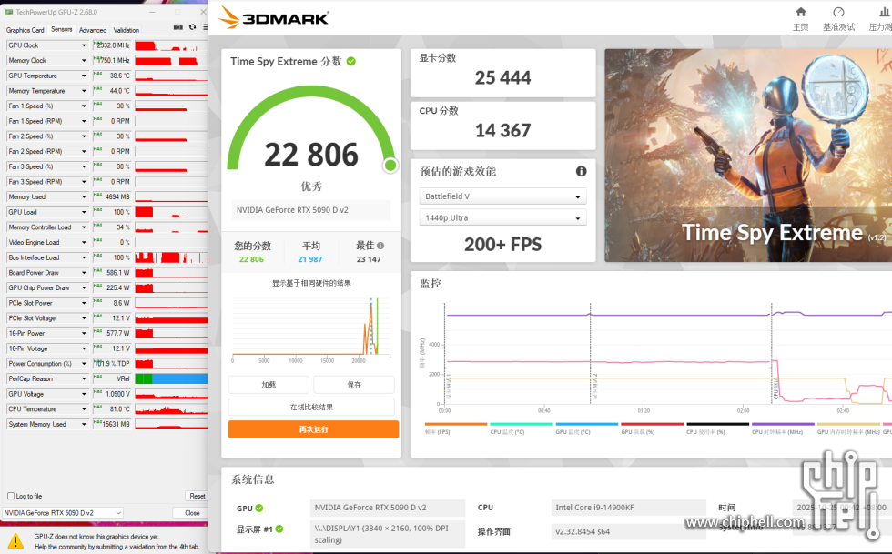Toggle the GPU 负载 red legend bar
Viewport: 892px width, 554px height.
(652, 424)
